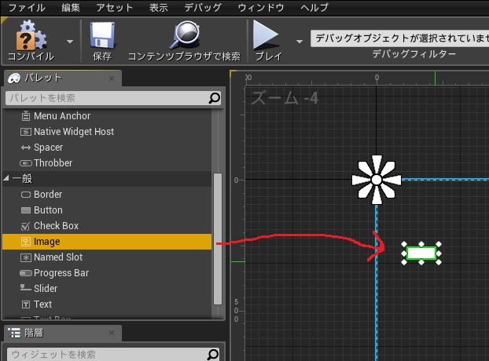The width and height of the screenshot is (489, 361).
Task: Click the Compile (コンパイル) toolbar icon
Action: pos(31,35)
